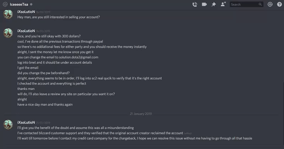Click the "(edited)" label on the message

click(187, 133)
